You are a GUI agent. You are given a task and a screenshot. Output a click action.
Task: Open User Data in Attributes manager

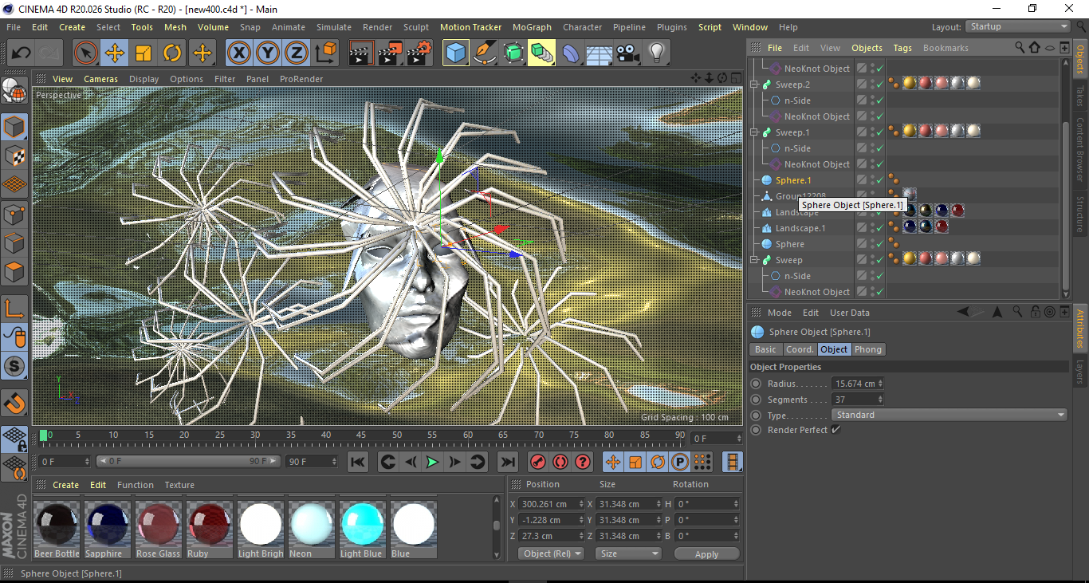coord(850,313)
